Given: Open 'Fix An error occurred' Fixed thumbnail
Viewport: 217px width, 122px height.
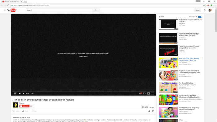Looking at the screenshot, I should tap(168, 51).
